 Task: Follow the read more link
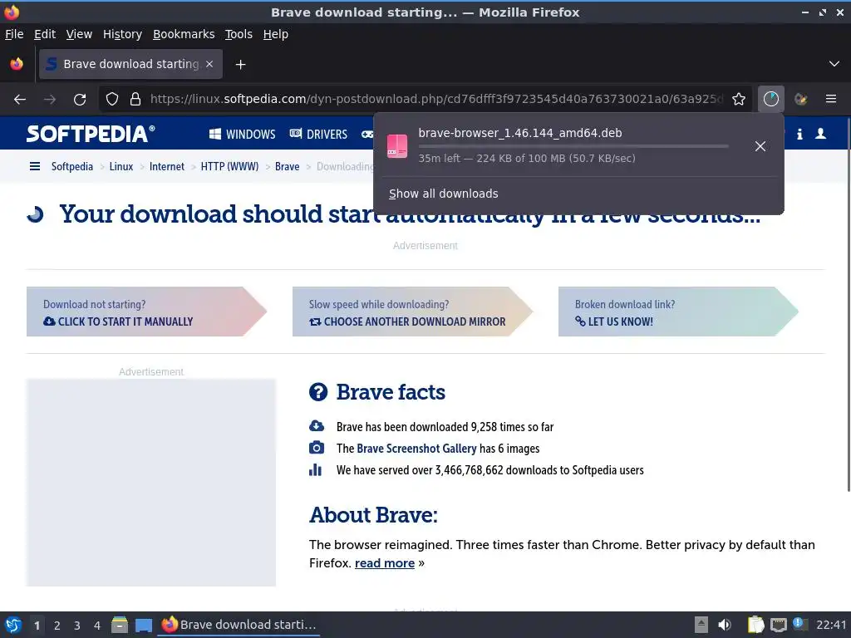click(385, 563)
